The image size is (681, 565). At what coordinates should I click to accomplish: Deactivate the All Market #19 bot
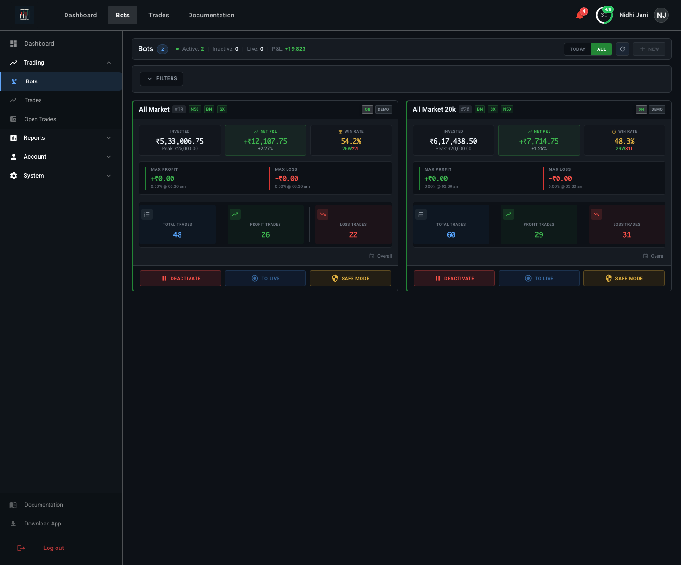pos(181,278)
